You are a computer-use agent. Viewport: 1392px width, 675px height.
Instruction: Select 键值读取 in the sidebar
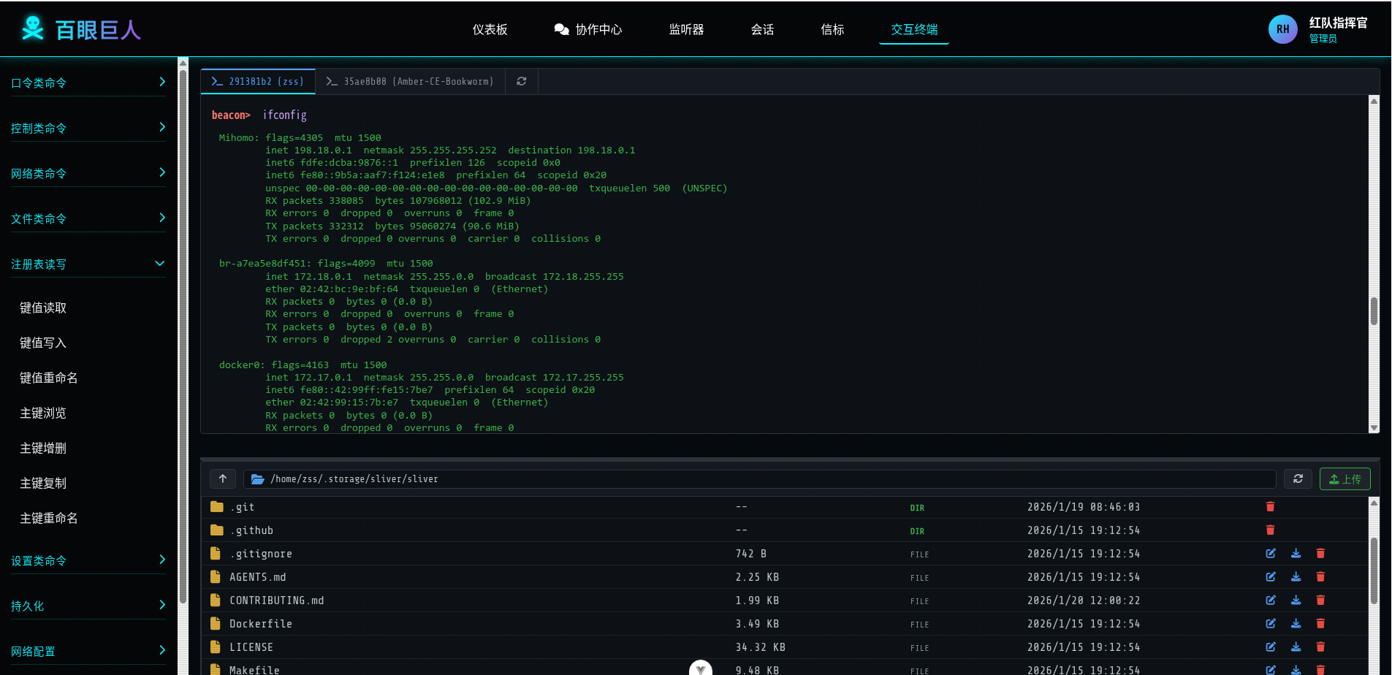click(43, 308)
